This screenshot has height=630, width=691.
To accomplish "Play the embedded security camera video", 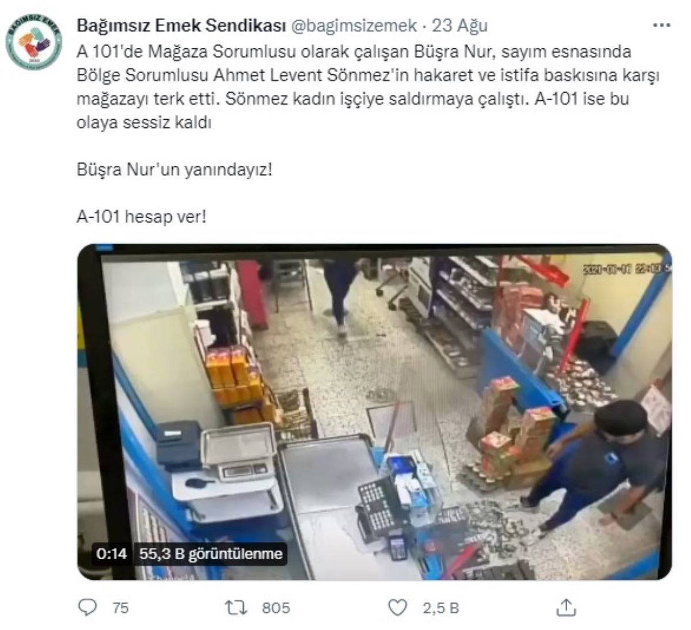I will (x=374, y=412).
